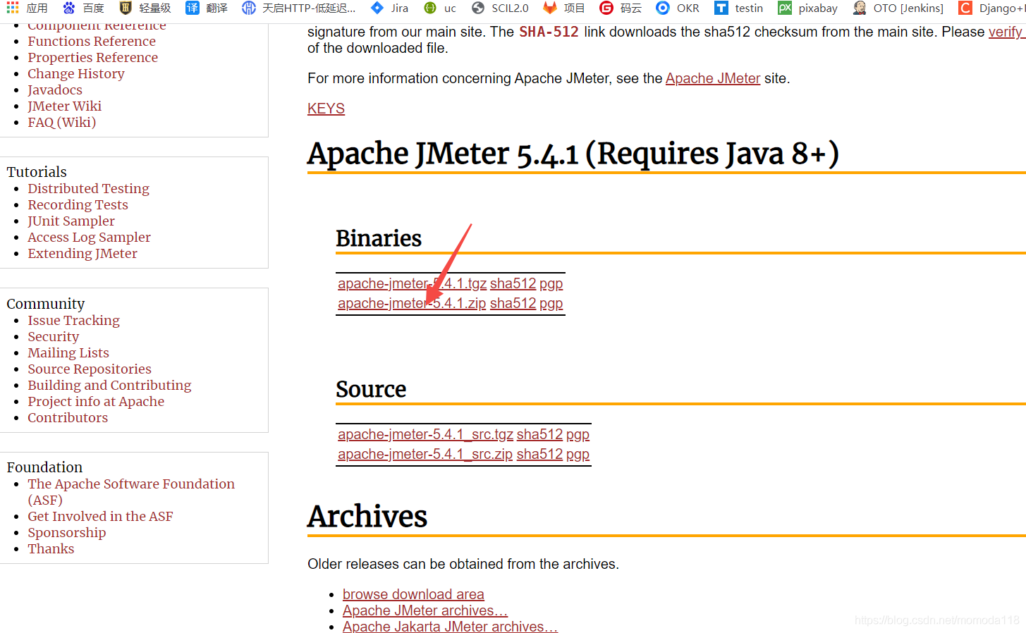
Task: Open the GitLab fox bookmark icon
Action: [x=550, y=8]
